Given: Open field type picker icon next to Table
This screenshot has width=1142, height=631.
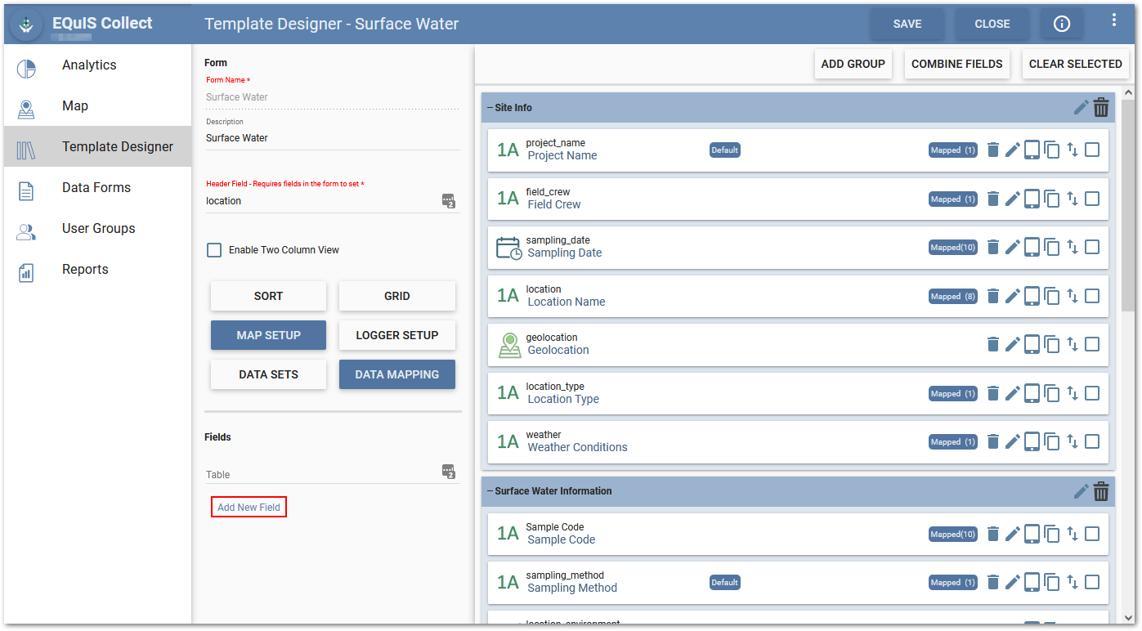Looking at the screenshot, I should point(448,471).
